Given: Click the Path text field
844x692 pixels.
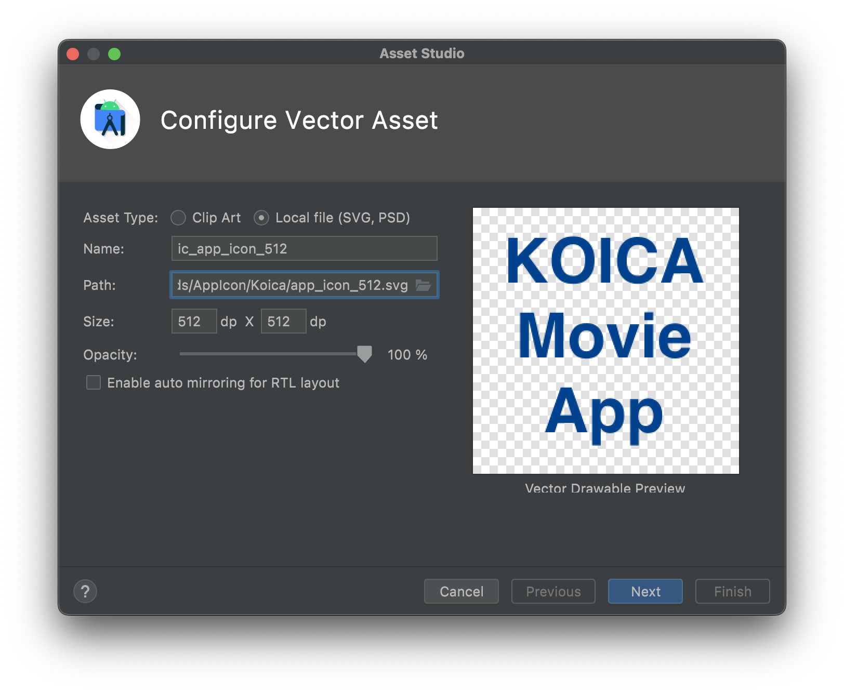Looking at the screenshot, I should coord(304,285).
